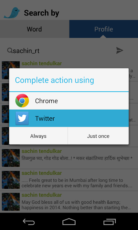This screenshot has width=138, height=230.
Task: Select the Twitter bird icon
Action: coord(22,118)
